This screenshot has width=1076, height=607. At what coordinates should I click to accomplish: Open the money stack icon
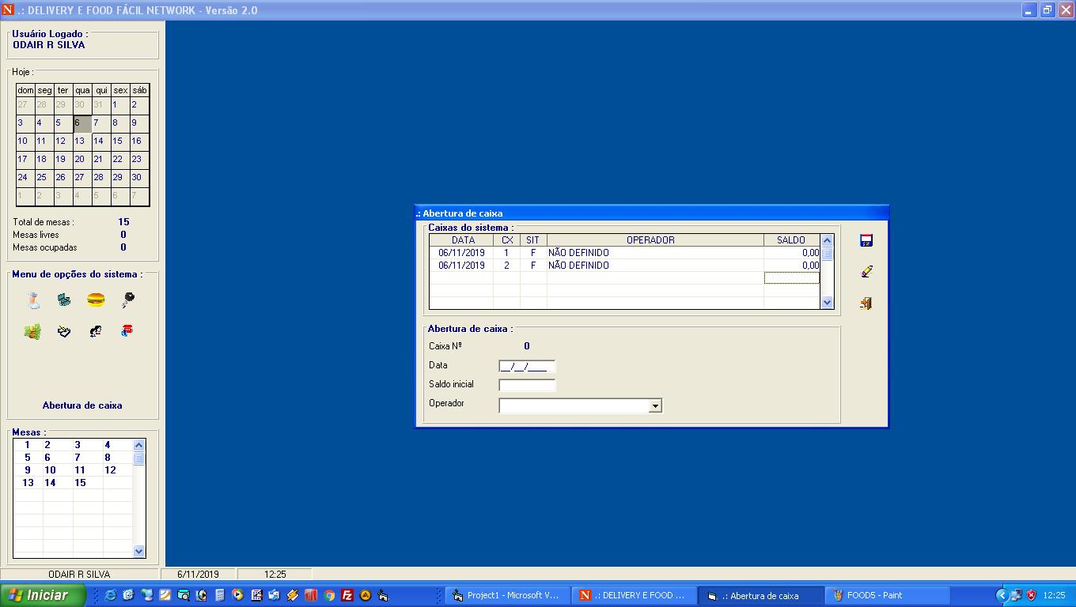[x=32, y=332]
